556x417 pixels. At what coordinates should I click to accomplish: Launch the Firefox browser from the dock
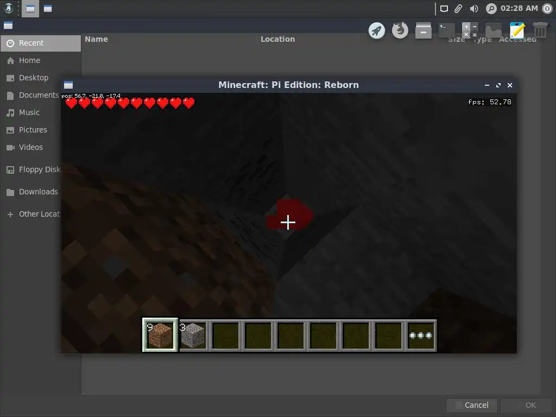(400, 30)
